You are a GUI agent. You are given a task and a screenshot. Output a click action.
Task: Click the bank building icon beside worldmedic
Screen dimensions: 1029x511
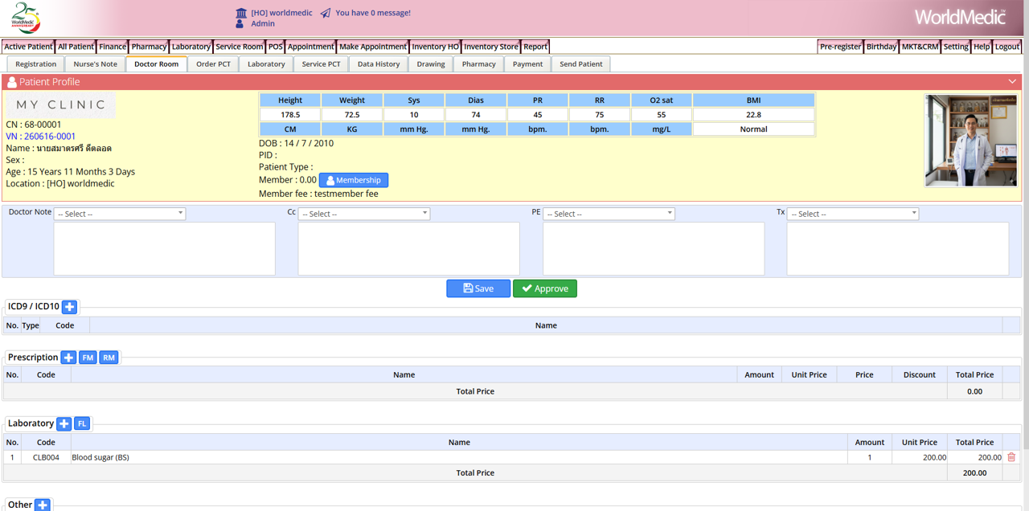click(241, 13)
